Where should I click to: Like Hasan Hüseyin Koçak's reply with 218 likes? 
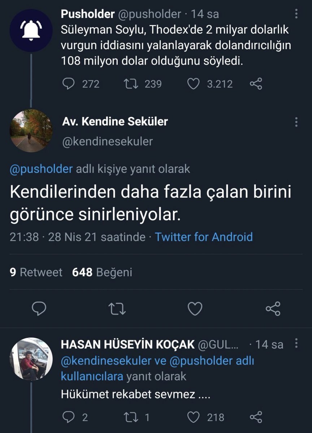point(194,417)
